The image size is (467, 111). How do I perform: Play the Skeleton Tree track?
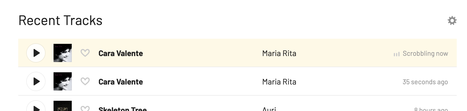[36, 106]
